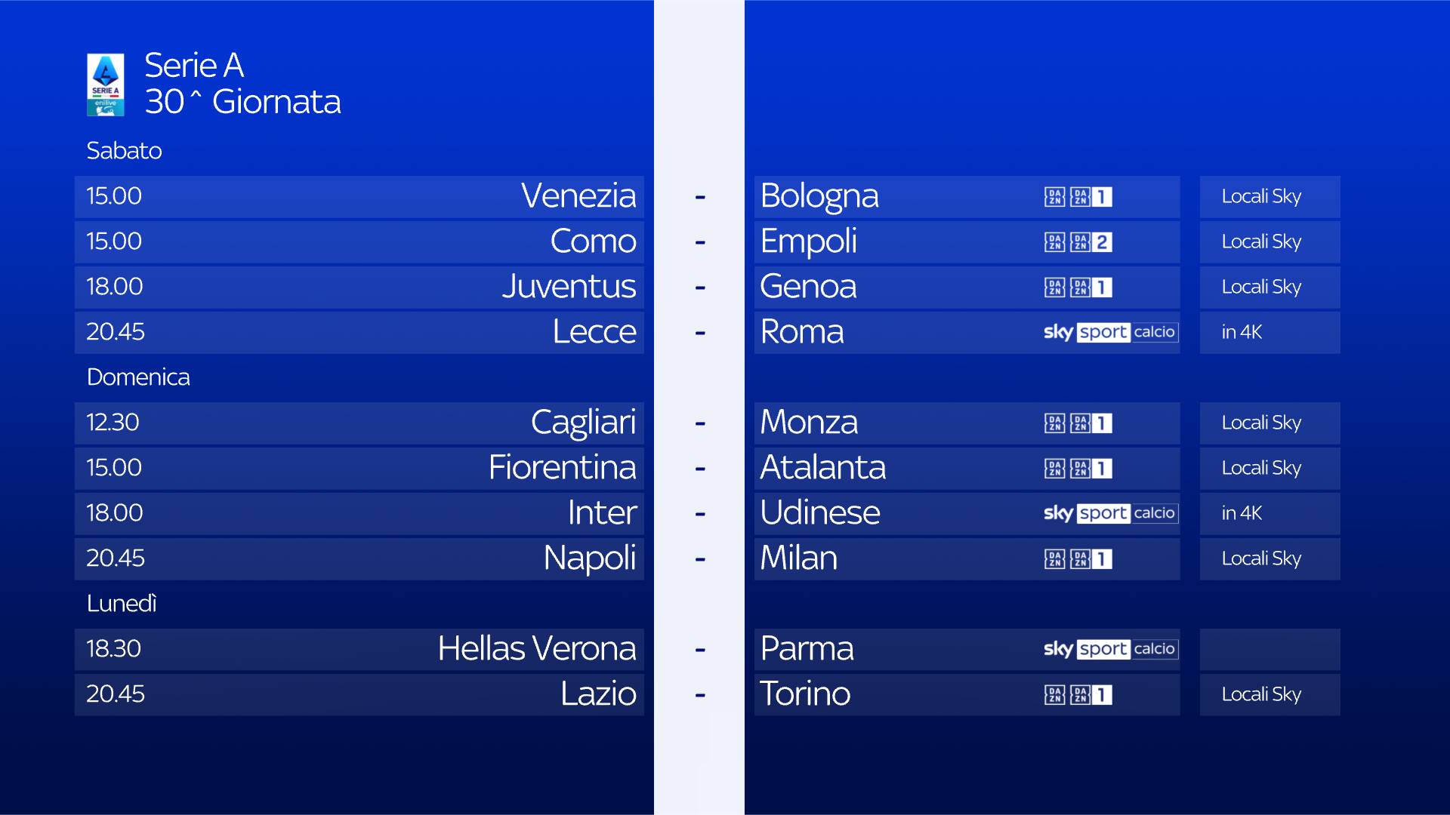Select the Domenica day heading
The width and height of the screenshot is (1450, 815).
pyautogui.click(x=138, y=377)
